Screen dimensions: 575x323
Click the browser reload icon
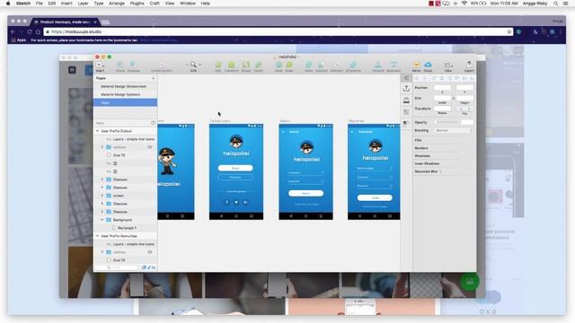(x=30, y=32)
